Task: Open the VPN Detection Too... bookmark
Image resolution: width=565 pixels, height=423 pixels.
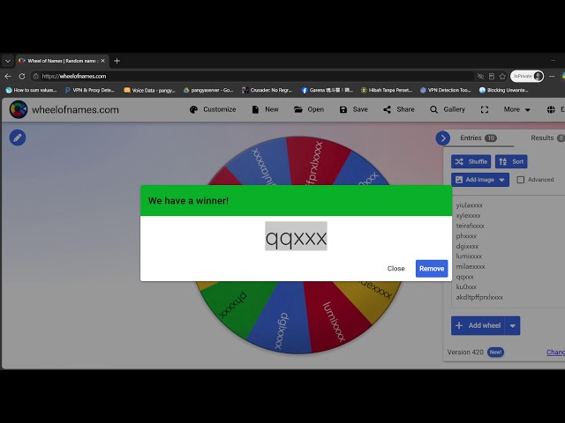Action: (x=445, y=90)
